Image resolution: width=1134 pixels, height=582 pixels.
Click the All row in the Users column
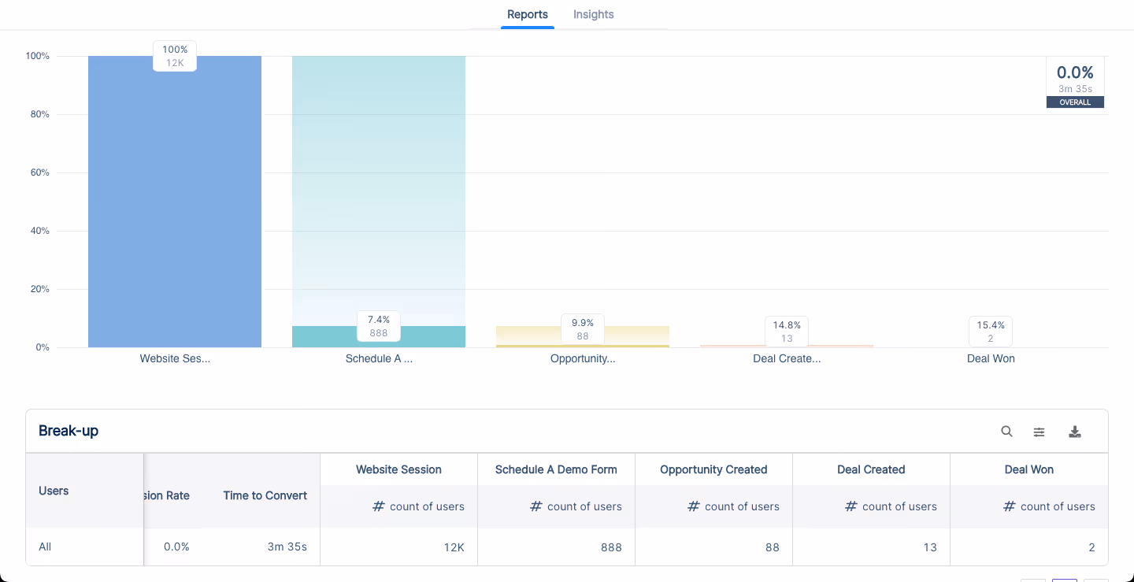point(45,546)
